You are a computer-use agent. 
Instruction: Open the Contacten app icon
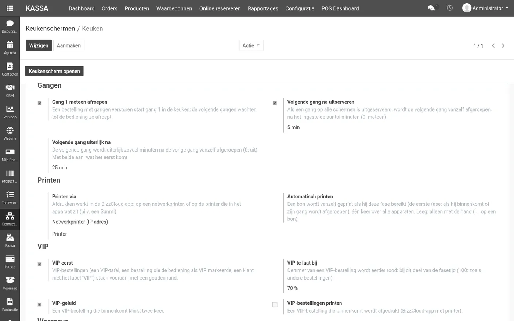point(10,69)
